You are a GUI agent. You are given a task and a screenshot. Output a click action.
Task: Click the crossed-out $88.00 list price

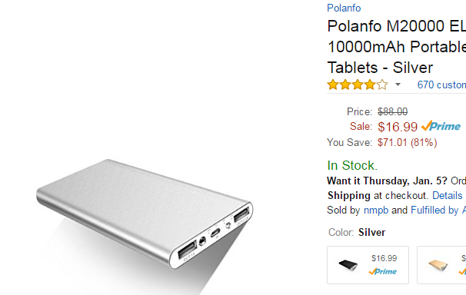(x=393, y=112)
